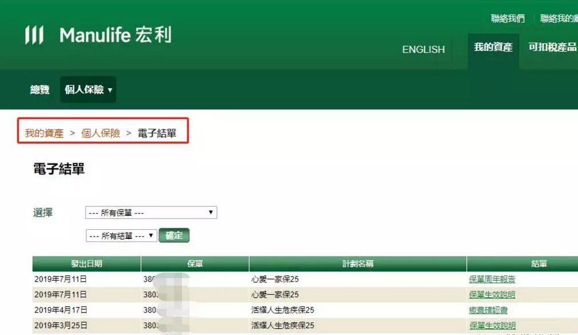Screen dimensions: 578x335
Task: Click the 發出日期 column header
Action: tap(86, 263)
